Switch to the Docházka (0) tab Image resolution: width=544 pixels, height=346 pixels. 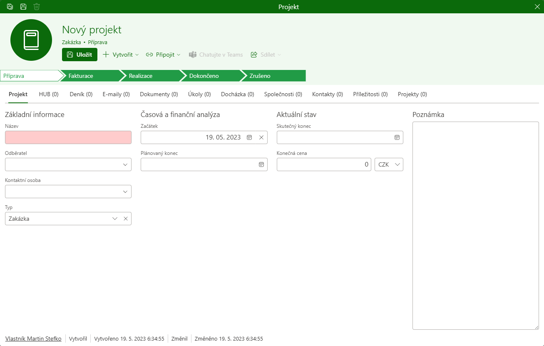[x=238, y=95]
